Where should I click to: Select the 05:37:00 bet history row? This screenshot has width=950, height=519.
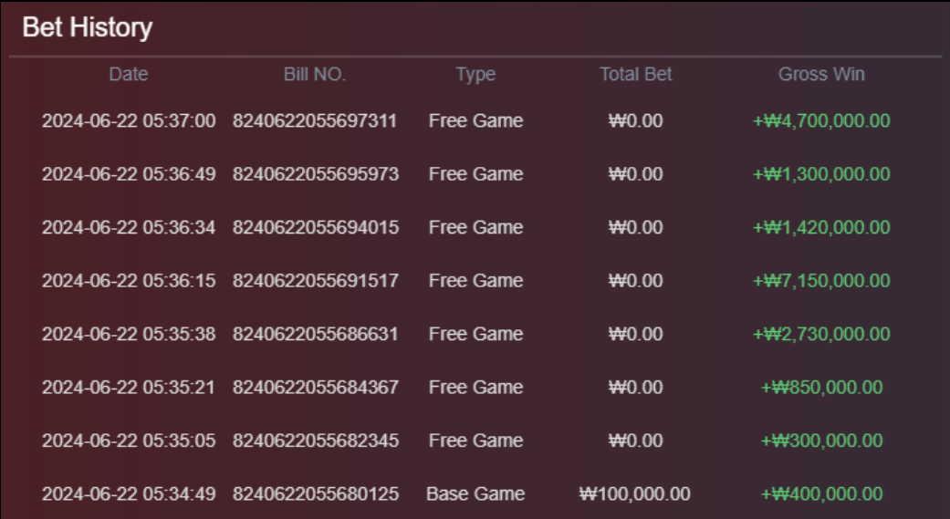pos(475,120)
